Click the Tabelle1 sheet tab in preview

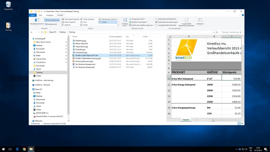click(x=186, y=120)
